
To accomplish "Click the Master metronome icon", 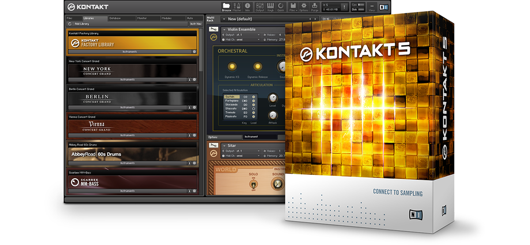I will [237, 7].
